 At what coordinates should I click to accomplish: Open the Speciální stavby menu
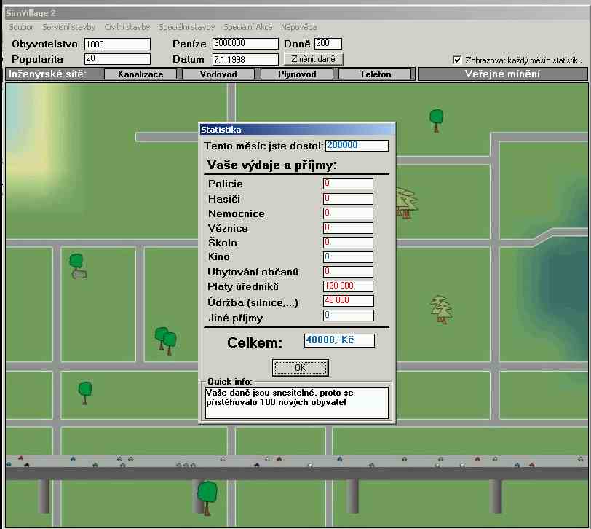coord(186,27)
